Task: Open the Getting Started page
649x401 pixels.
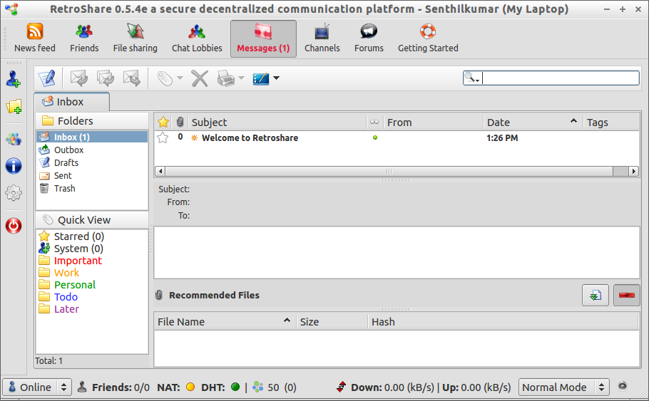Action: 428,39
